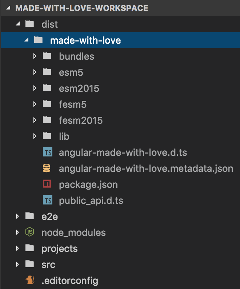
Task: Click the red npm icon beside package.json
Action: pyautogui.click(x=47, y=185)
